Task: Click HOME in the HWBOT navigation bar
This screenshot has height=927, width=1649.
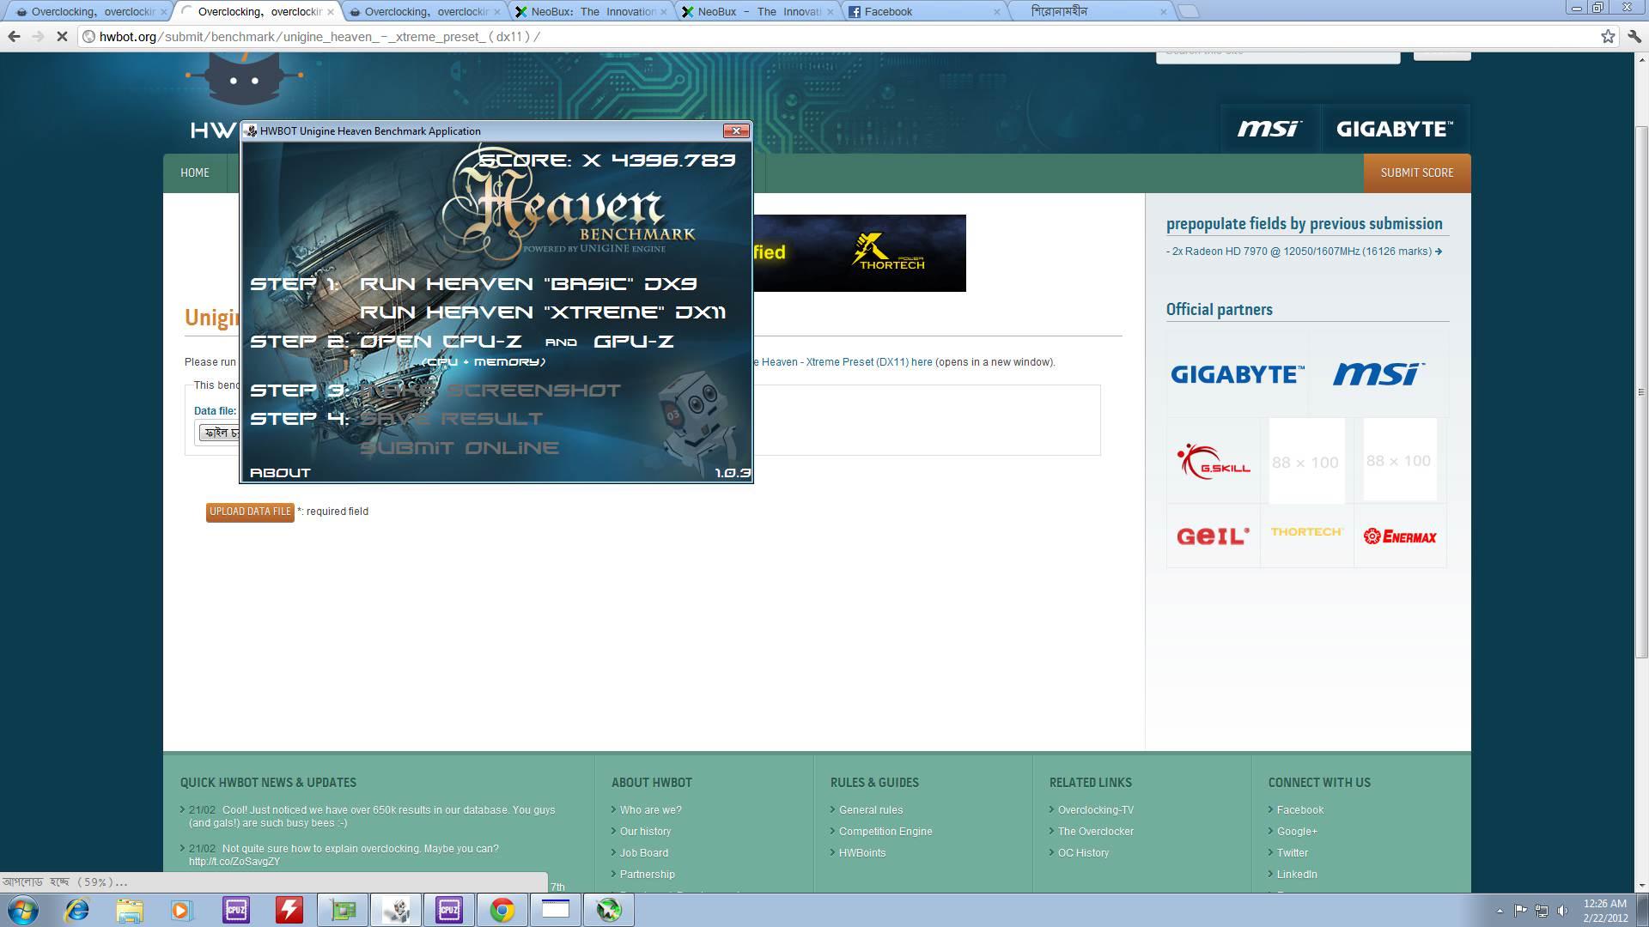Action: click(x=195, y=173)
